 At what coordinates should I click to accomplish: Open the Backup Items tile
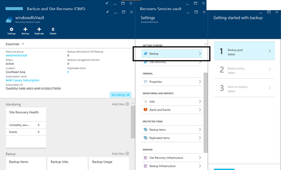26,164
